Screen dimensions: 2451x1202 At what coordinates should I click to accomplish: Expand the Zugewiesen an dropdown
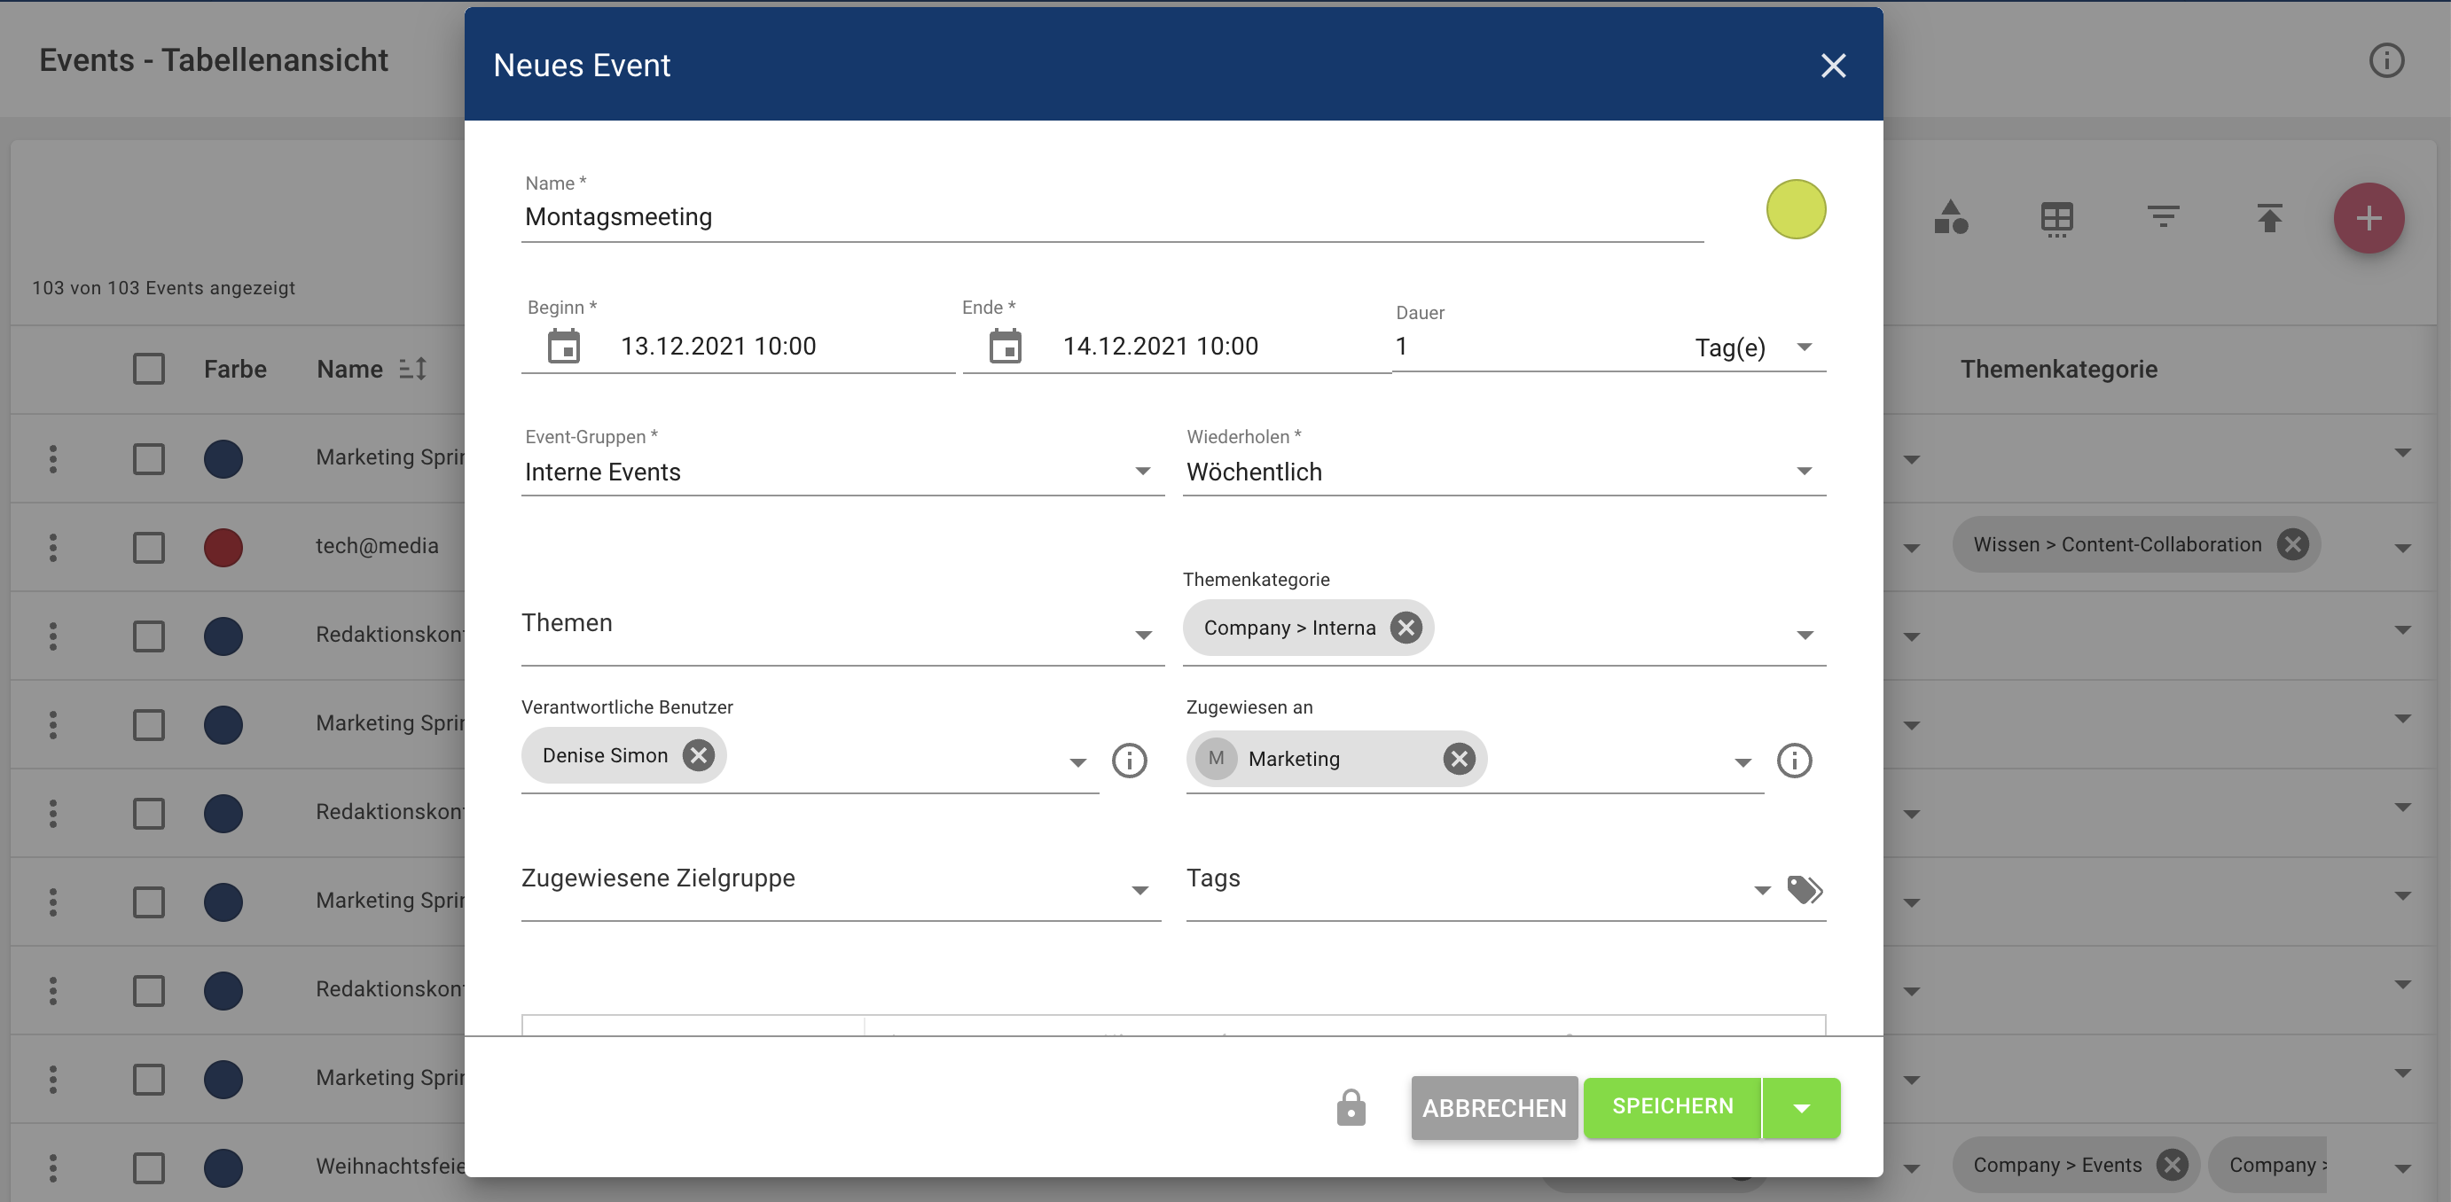pos(1742,761)
